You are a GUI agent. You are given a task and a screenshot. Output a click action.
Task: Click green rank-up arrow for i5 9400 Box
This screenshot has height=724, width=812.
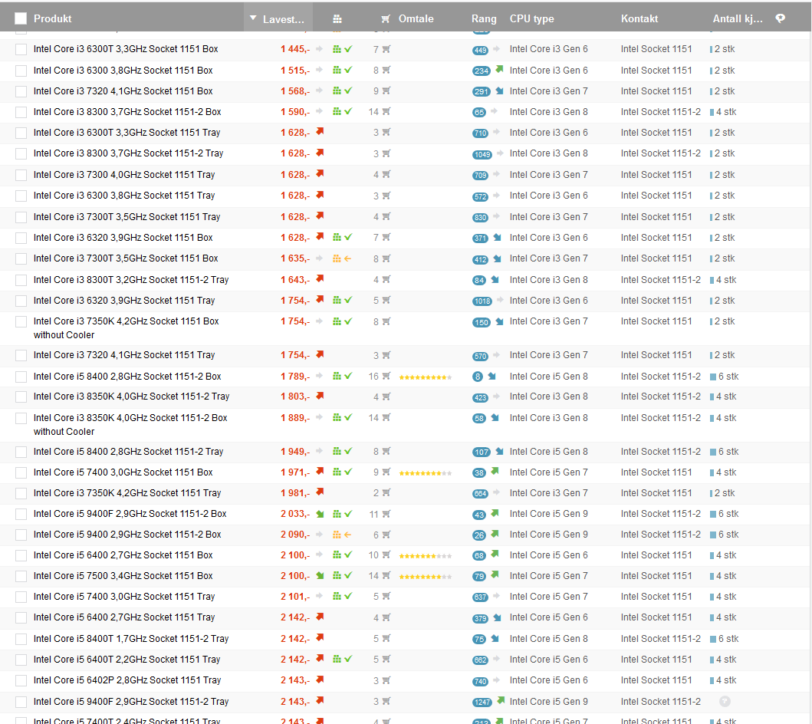[x=495, y=534]
